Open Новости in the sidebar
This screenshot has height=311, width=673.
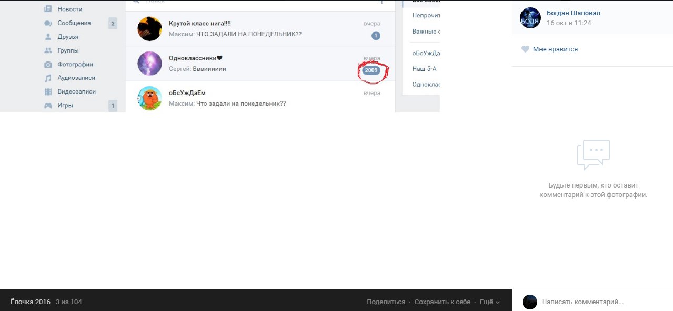71,9
